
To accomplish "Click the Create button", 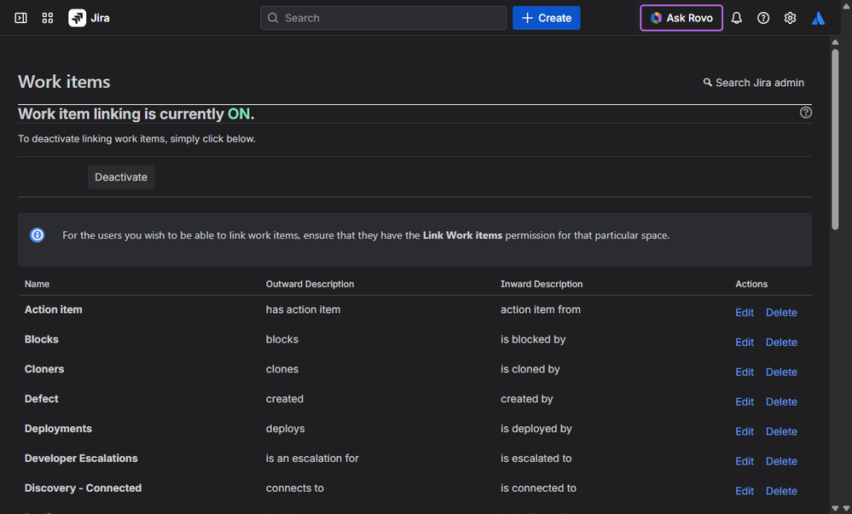I will (546, 18).
